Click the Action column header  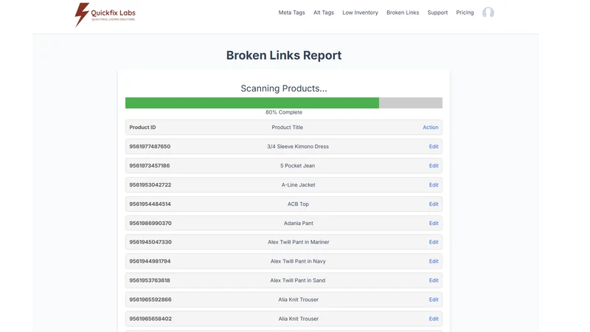pos(431,127)
